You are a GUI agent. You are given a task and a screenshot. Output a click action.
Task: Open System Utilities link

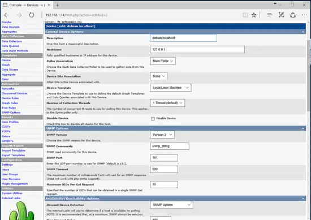point(12,193)
